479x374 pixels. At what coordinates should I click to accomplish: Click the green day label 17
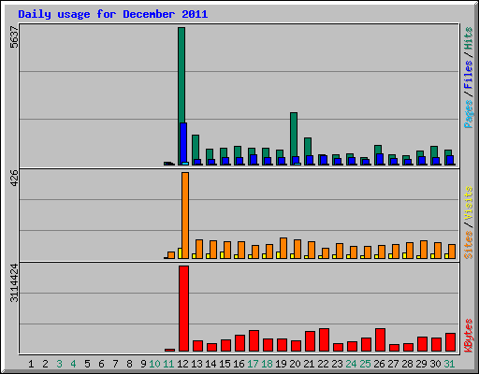coord(253,364)
